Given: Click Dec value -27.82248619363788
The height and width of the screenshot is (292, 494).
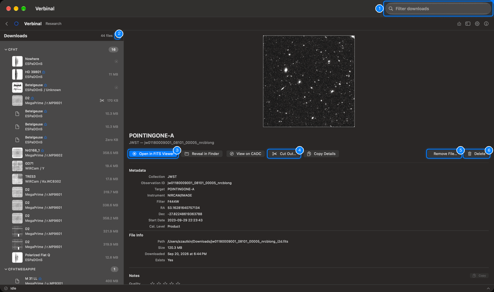Looking at the screenshot, I should [185, 214].
